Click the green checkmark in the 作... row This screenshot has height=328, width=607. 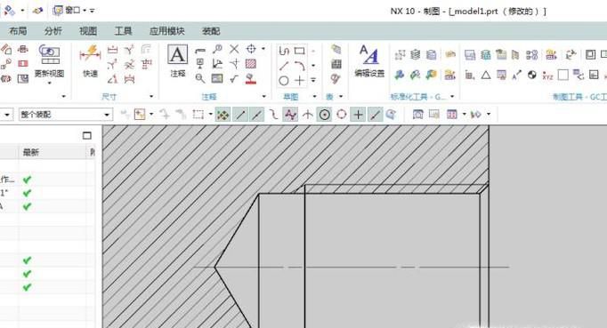click(x=27, y=180)
